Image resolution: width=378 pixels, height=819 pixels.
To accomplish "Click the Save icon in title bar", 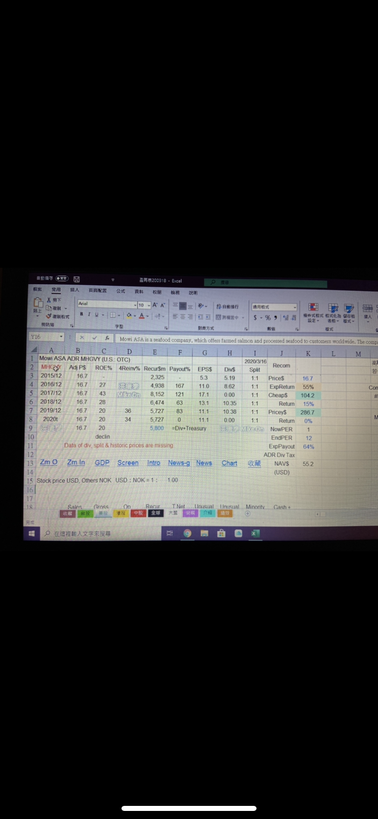I will [x=77, y=279].
